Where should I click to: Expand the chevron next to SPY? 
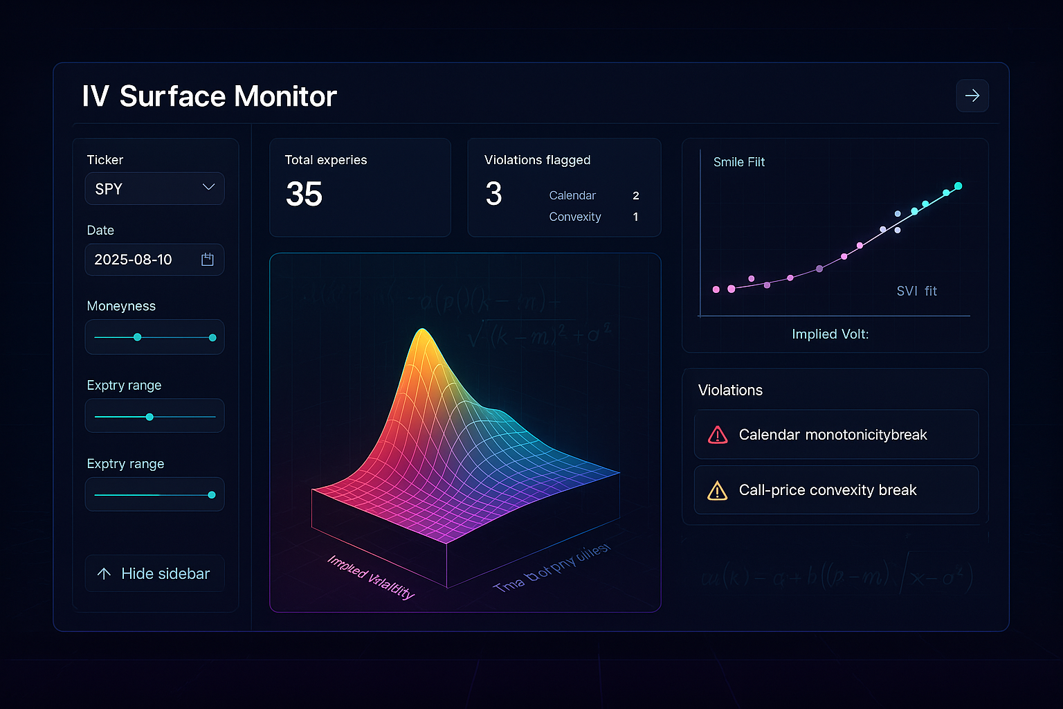tap(208, 187)
